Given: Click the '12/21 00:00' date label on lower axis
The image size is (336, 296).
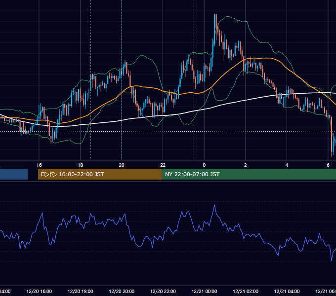Looking at the screenshot, I should (x=204, y=292).
